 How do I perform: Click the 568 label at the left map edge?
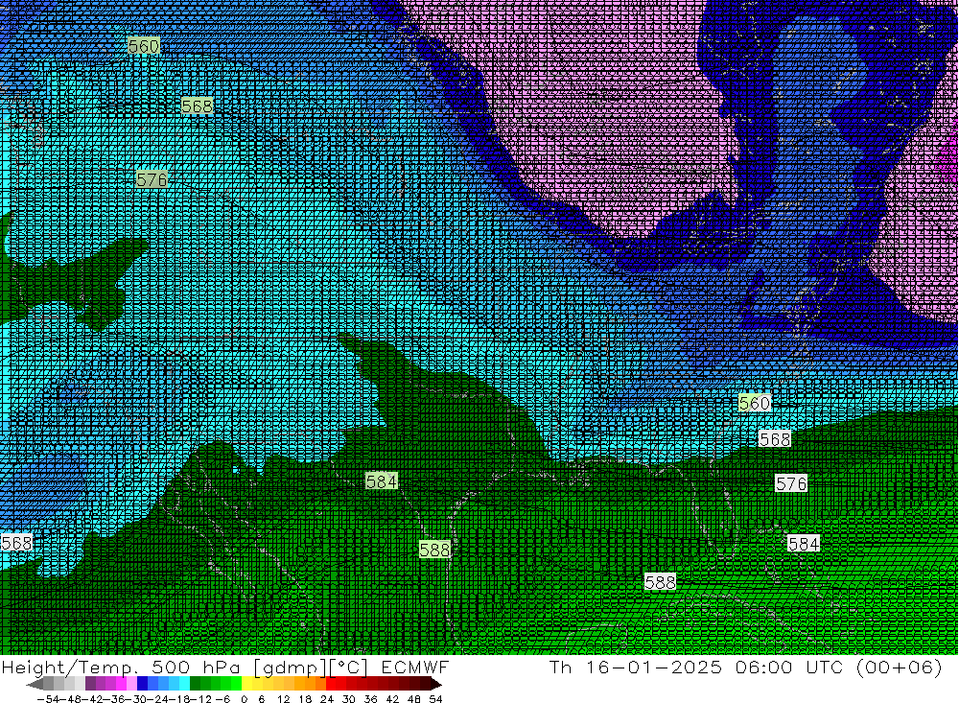coord(16,543)
